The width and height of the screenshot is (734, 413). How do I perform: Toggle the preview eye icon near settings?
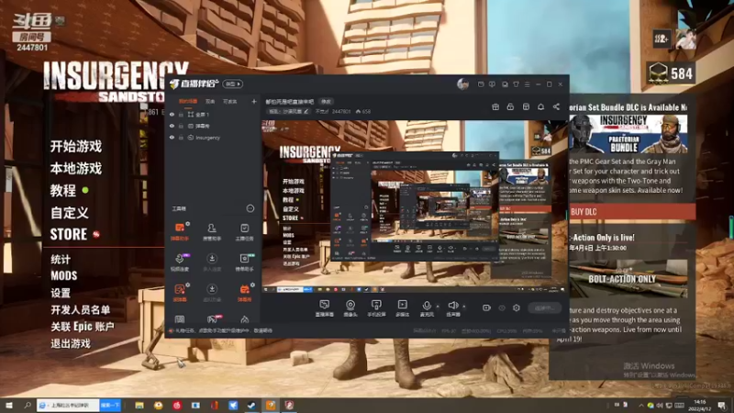point(502,307)
